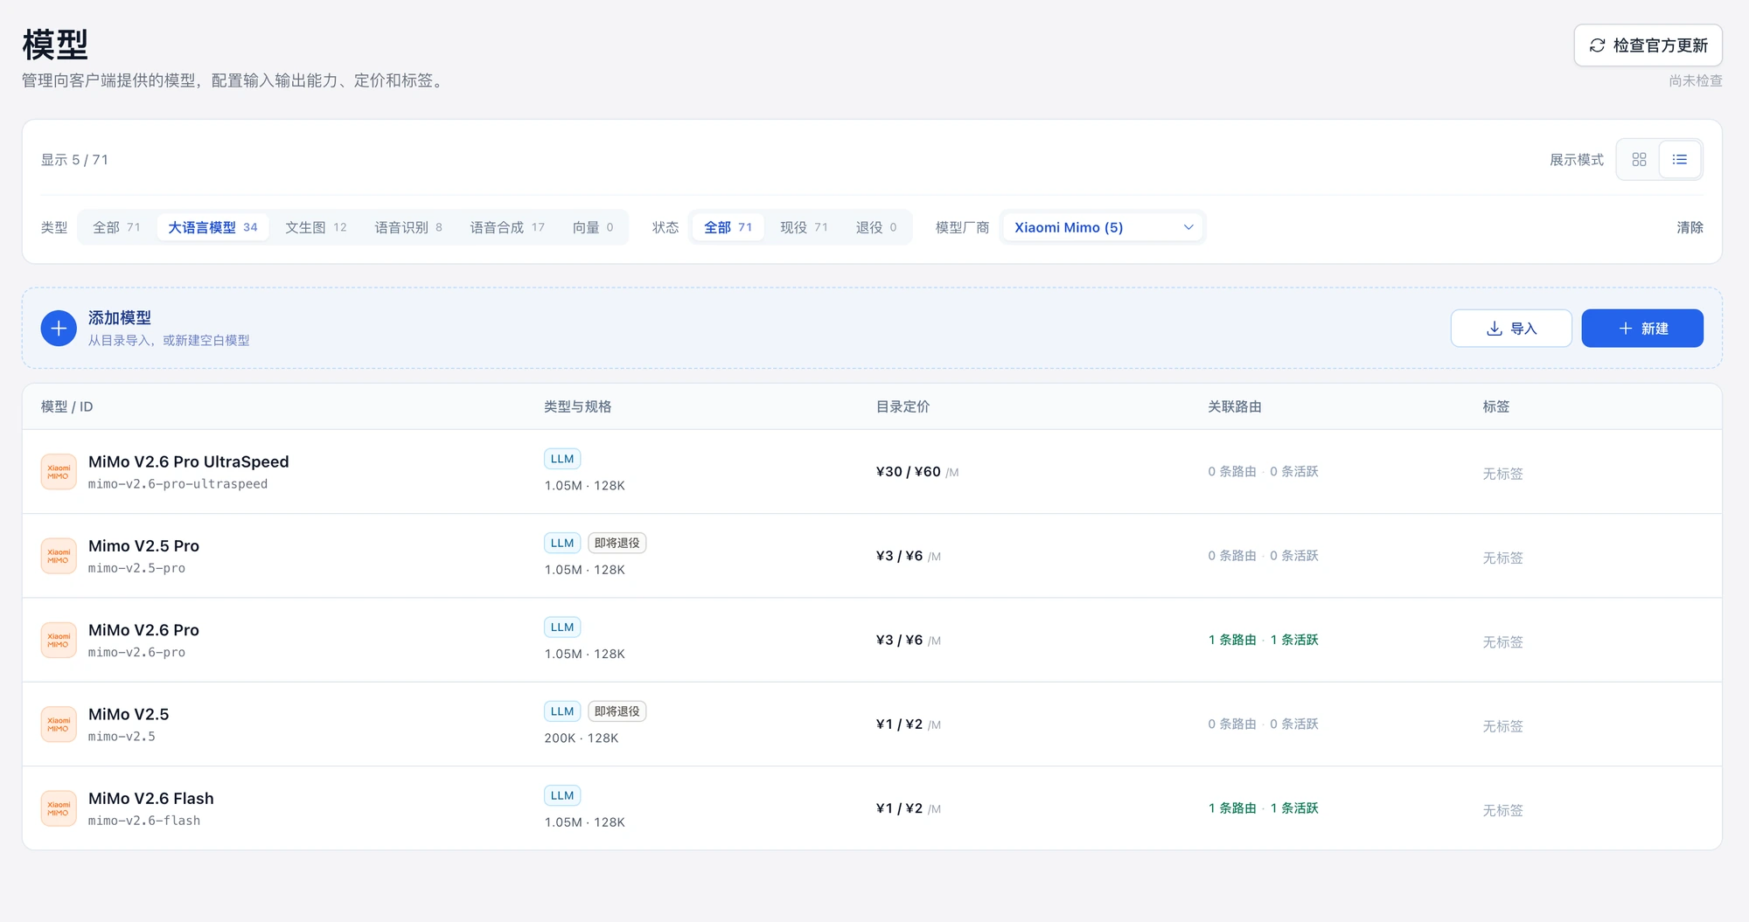The image size is (1749, 922).
Task: Click the Xiaomi MiMo logo for mimo-v2.6-pro row
Action: coord(59,641)
